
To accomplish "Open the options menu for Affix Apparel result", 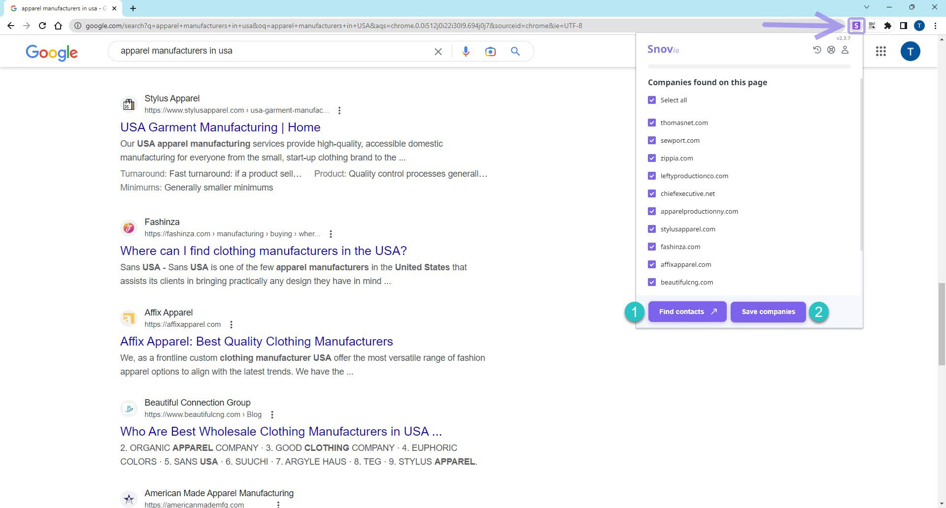I will [231, 324].
